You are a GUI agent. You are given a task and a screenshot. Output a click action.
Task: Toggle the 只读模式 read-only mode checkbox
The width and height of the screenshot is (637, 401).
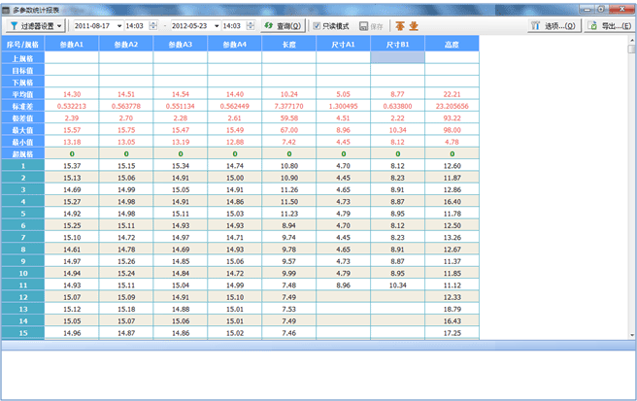317,25
